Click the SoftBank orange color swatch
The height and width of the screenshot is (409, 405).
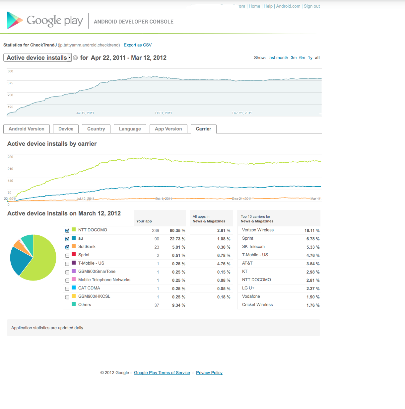[x=74, y=246]
